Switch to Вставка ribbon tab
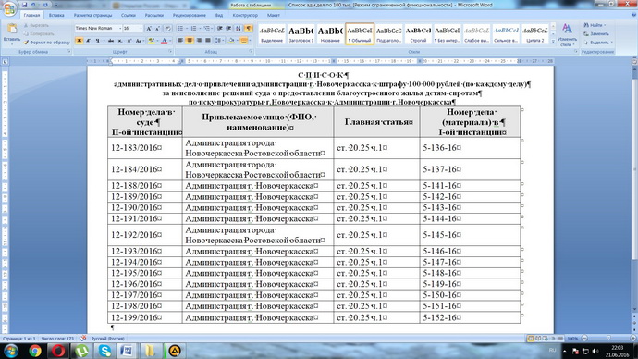638x359 pixels. pos(56,15)
